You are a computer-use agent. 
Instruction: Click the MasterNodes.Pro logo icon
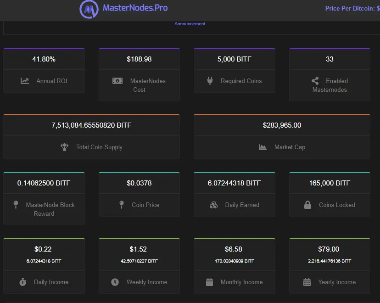89,9
